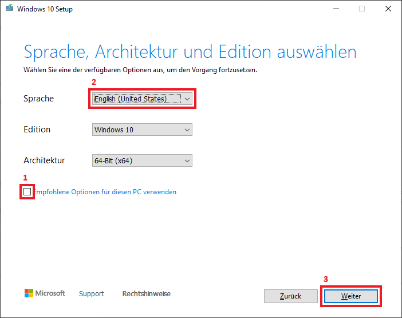Click the 'Sprache' label text
This screenshot has width=402, height=318.
(39, 99)
